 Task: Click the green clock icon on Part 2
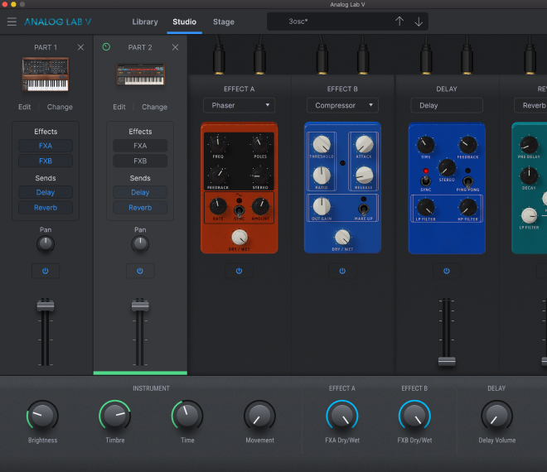click(x=106, y=46)
